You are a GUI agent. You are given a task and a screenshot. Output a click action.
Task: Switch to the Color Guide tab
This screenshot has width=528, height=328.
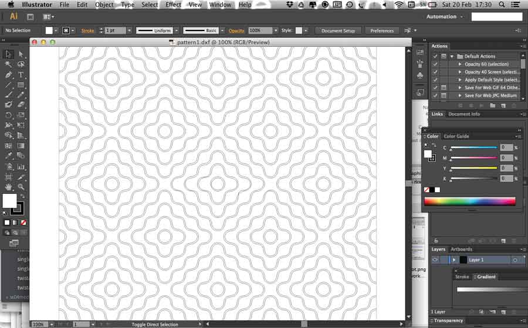(x=456, y=136)
